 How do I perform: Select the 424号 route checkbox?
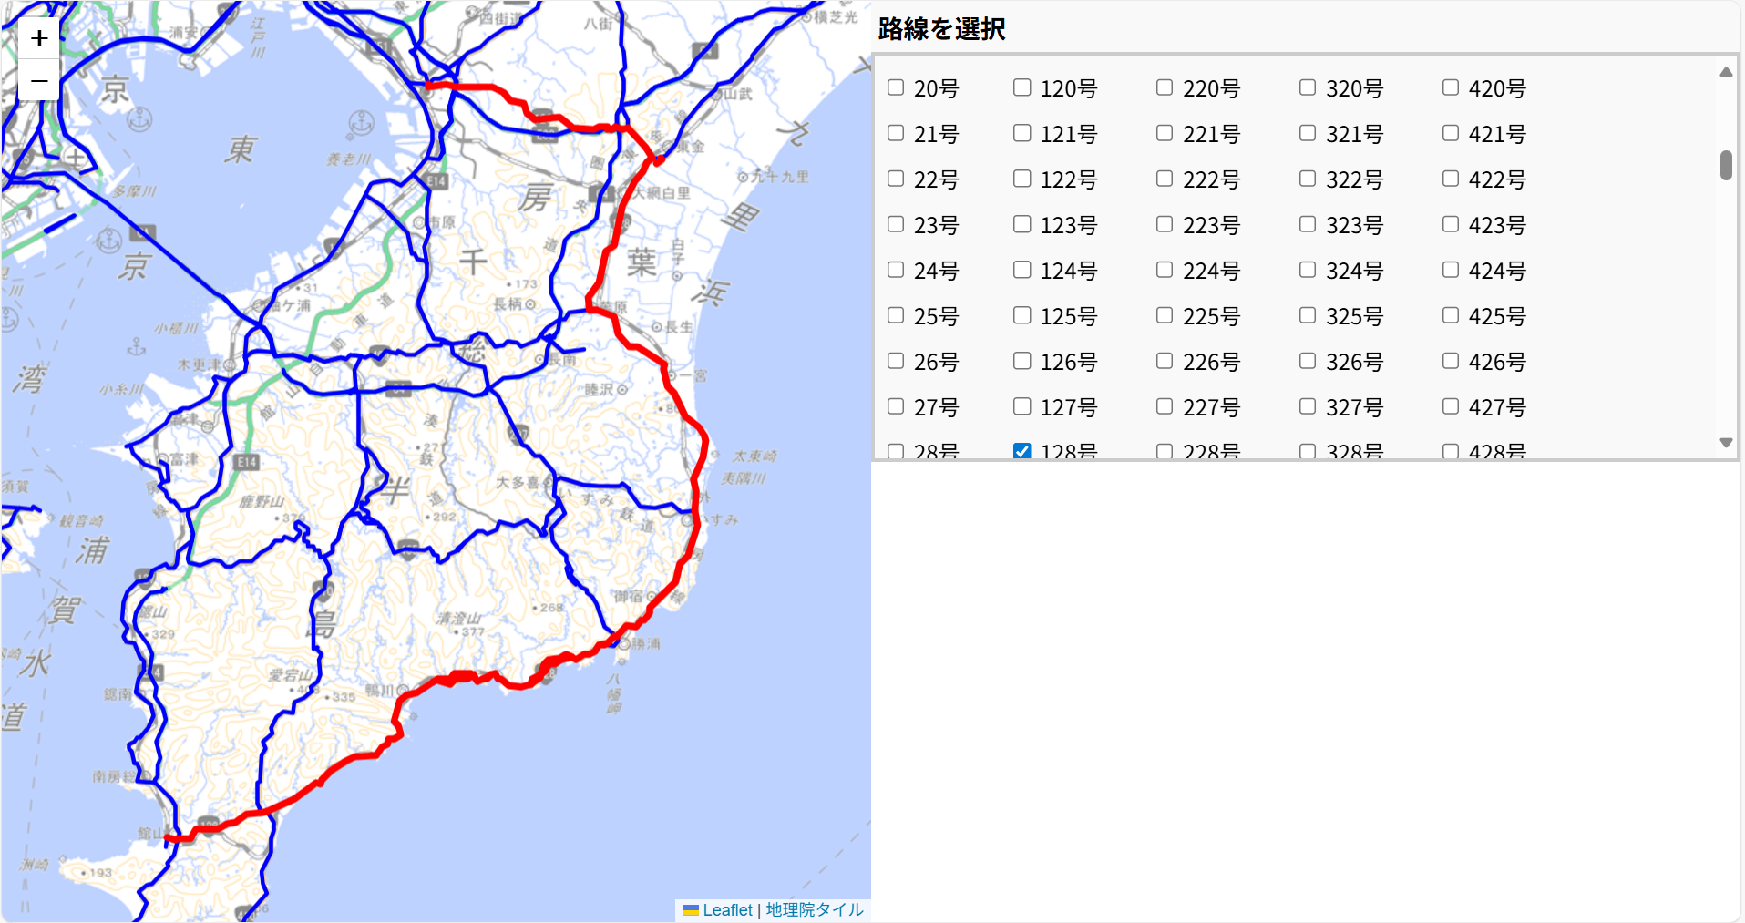pyautogui.click(x=1450, y=269)
